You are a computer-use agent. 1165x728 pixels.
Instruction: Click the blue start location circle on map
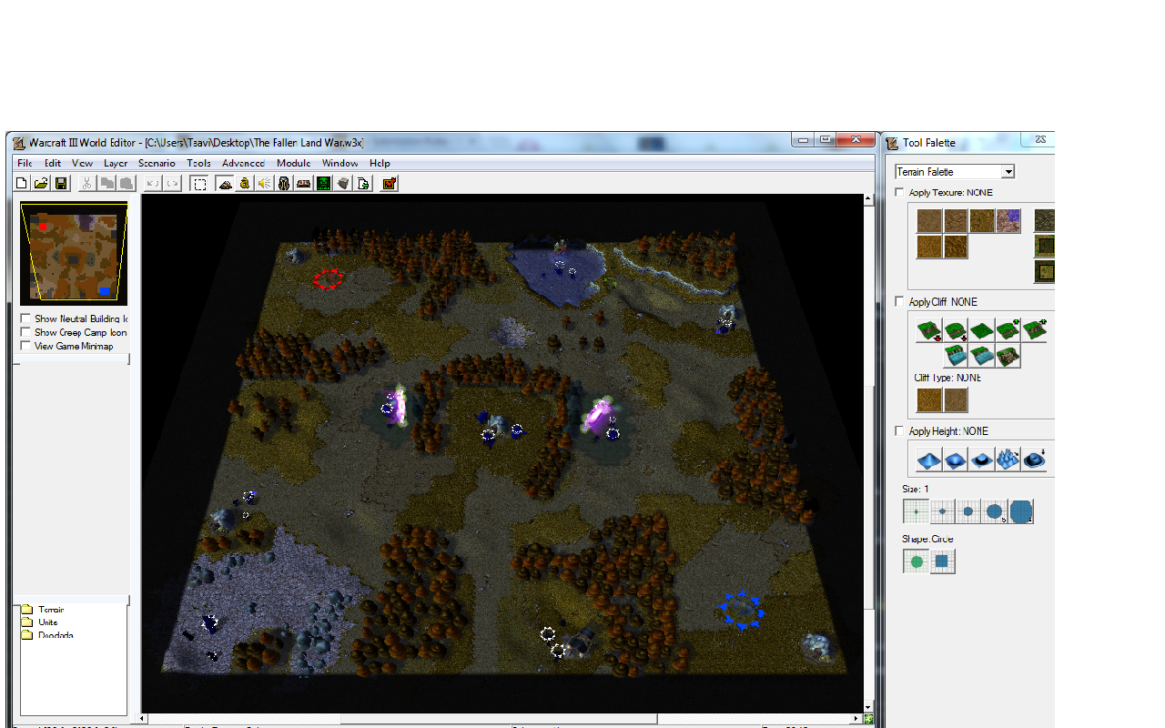pyautogui.click(x=742, y=610)
